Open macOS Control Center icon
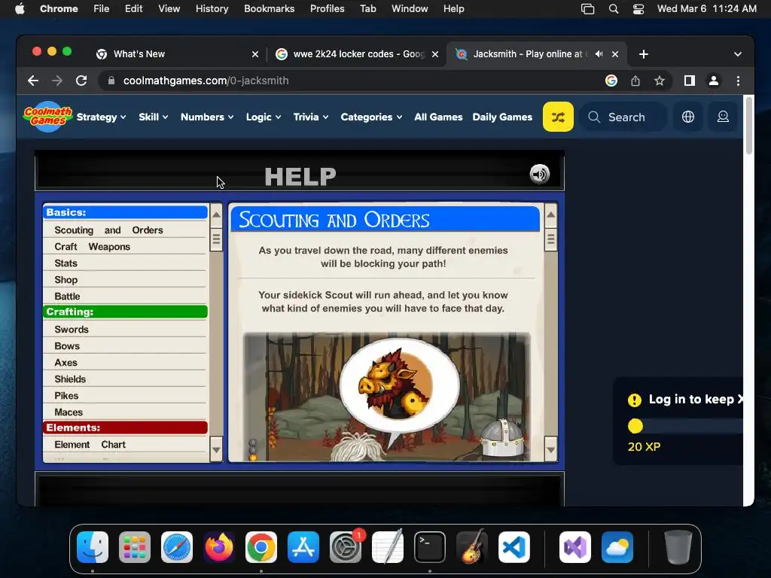 point(638,9)
